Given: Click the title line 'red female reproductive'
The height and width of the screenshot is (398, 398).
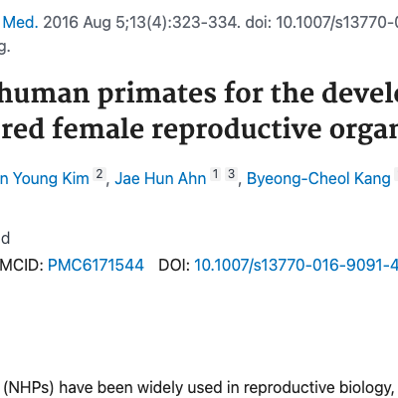Looking at the screenshot, I should click(x=161, y=129).
